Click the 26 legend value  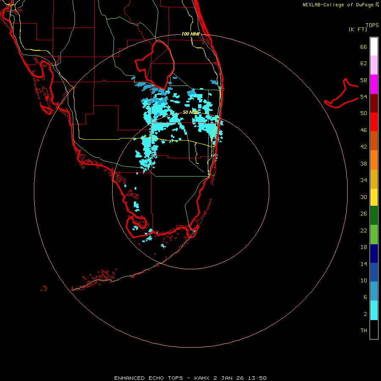pos(364,214)
